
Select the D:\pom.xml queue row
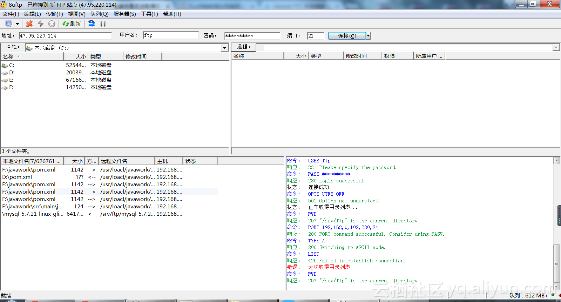[x=109, y=177]
